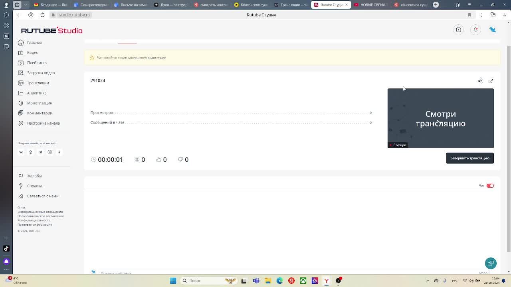Screen dimensions: 511x287
Task: Click the browser back arrow
Action: click(x=19, y=15)
